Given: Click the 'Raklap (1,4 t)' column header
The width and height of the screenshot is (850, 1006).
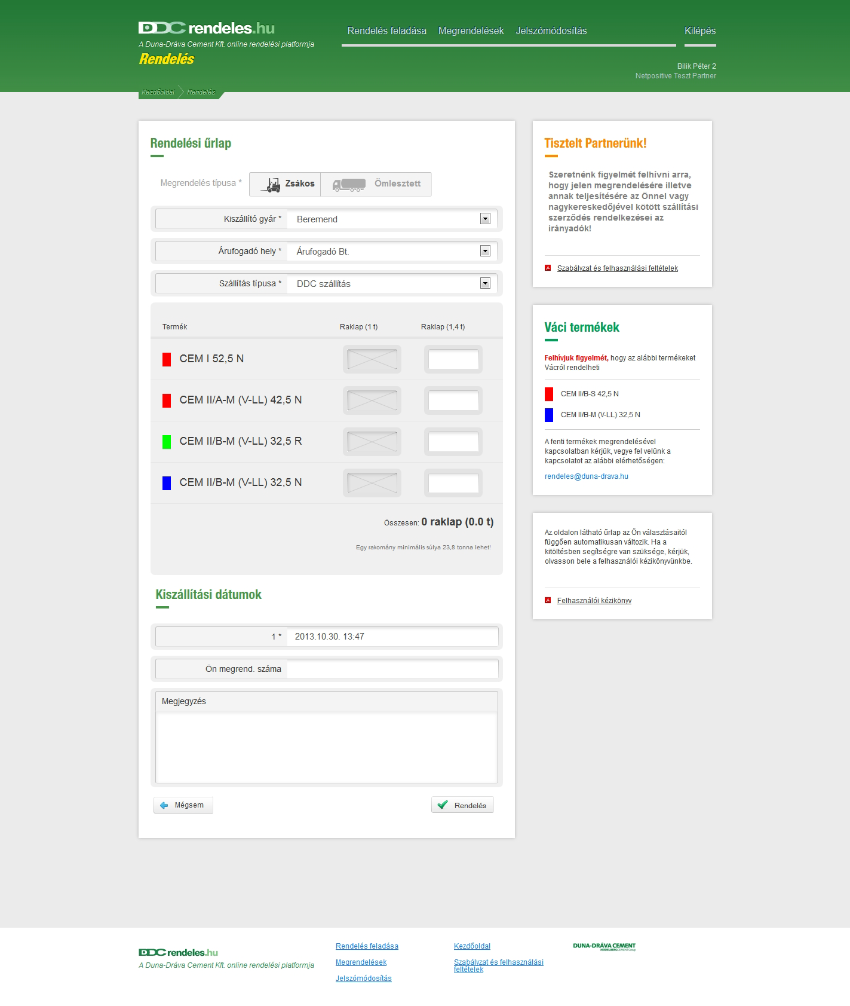Looking at the screenshot, I should pos(443,327).
